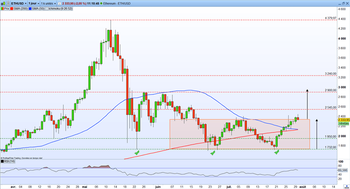This screenshot has height=189, width=350.
Task: Click the red Prix color swatch
Action: 2,9
